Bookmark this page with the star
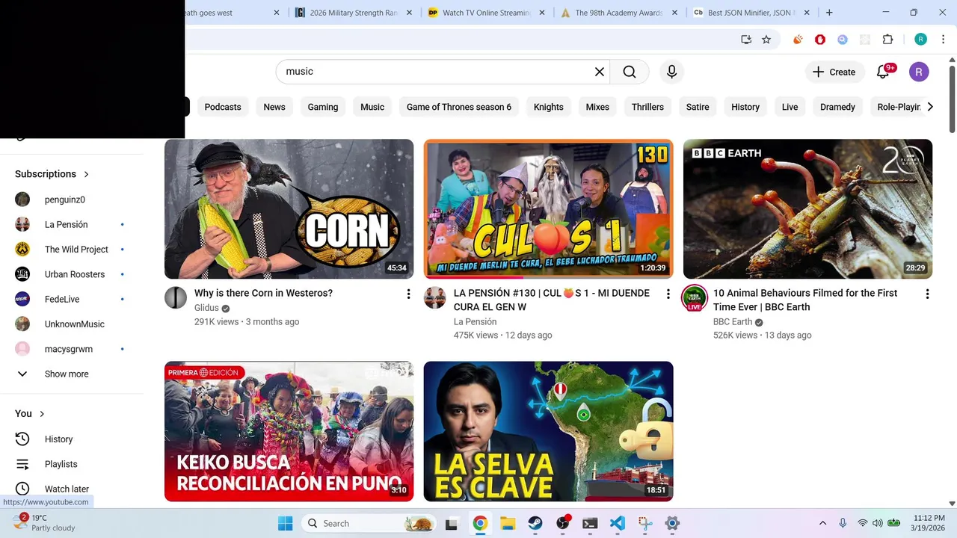 [766, 40]
